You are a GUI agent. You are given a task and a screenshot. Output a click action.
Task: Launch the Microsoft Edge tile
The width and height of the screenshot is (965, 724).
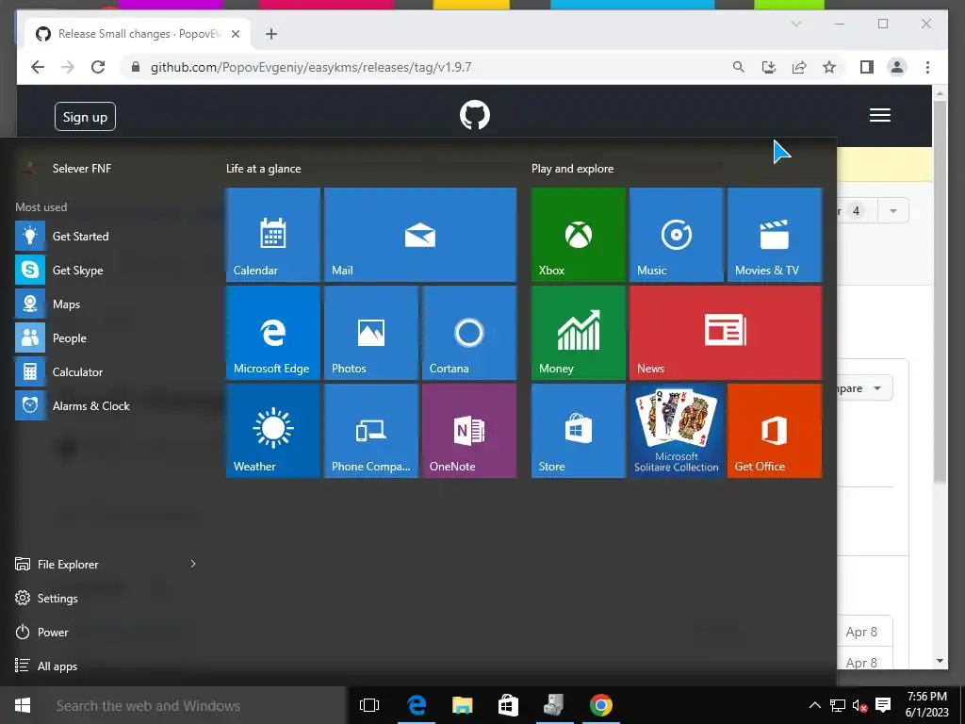(272, 333)
